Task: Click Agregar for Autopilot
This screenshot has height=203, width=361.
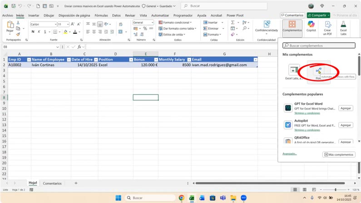Action: tap(346, 125)
